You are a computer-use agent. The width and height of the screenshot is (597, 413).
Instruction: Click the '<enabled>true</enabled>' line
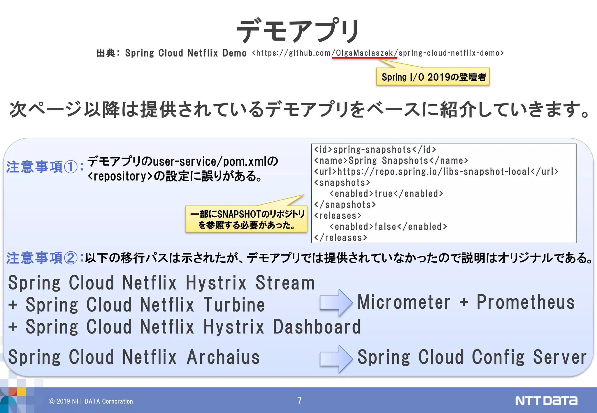(x=386, y=193)
